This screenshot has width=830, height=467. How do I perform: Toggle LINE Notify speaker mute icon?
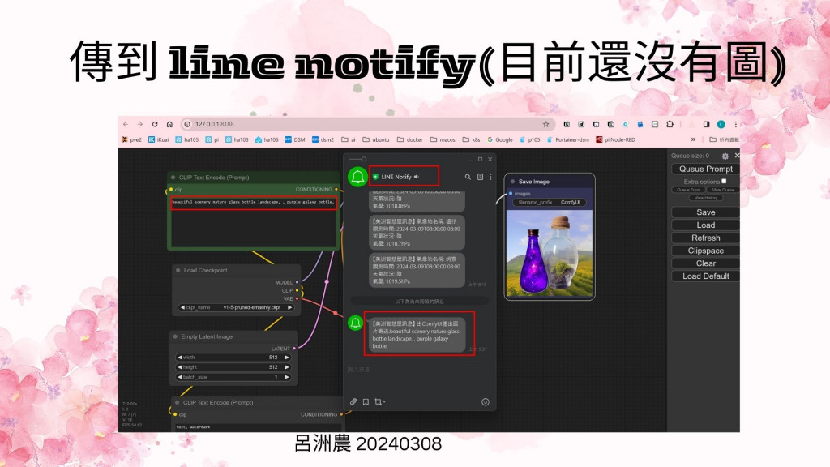click(x=417, y=177)
